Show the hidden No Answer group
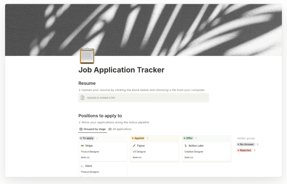Image resolution: width=287 pixels, height=184 pixels. (x=246, y=145)
